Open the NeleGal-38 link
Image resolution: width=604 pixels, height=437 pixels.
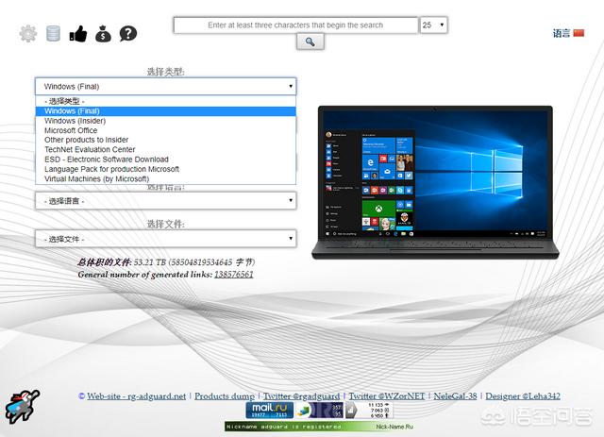[x=455, y=396]
